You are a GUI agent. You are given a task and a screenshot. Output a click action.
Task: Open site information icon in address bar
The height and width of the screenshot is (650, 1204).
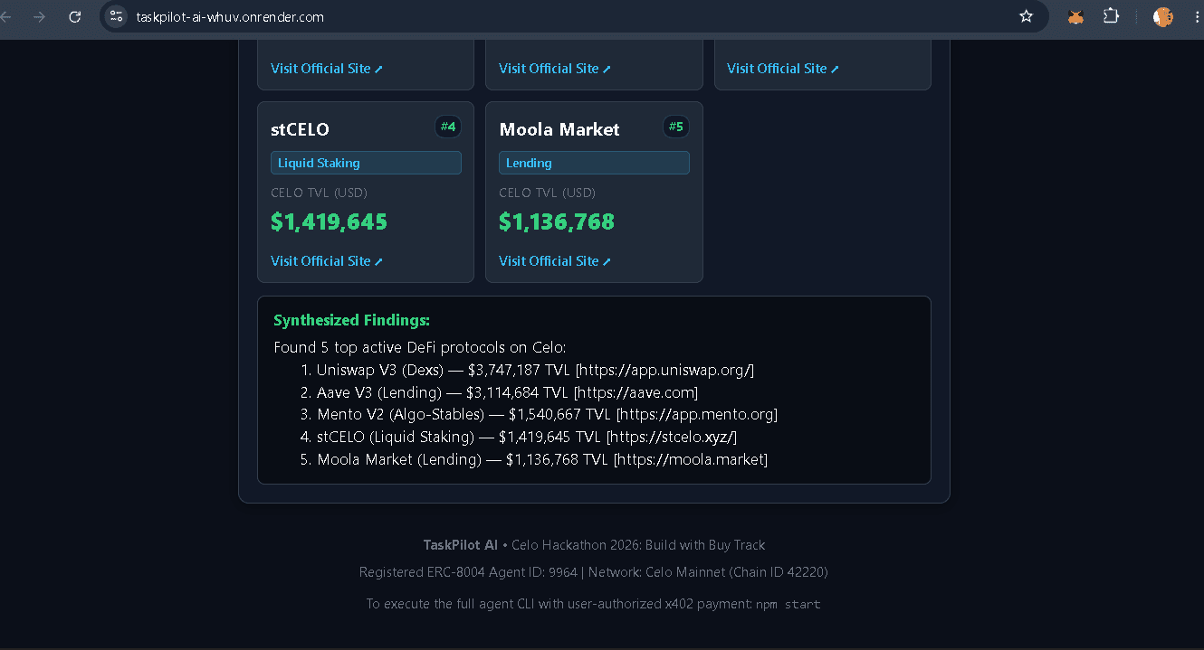point(116,16)
